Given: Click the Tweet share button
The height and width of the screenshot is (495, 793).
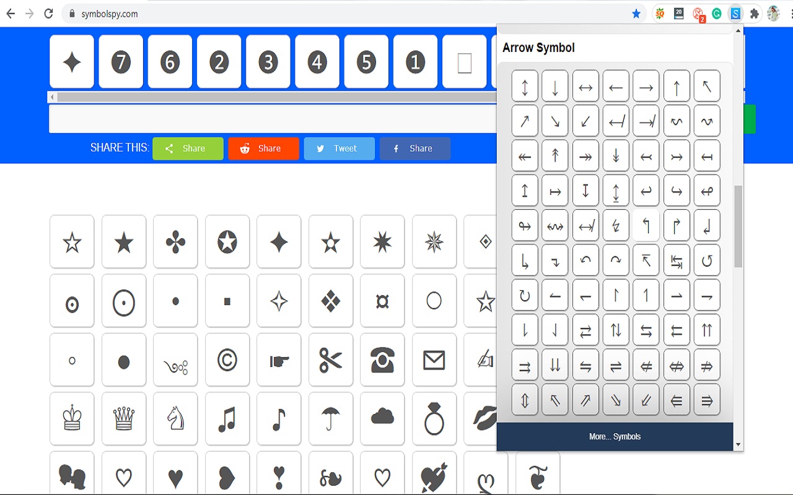Looking at the screenshot, I should [339, 148].
